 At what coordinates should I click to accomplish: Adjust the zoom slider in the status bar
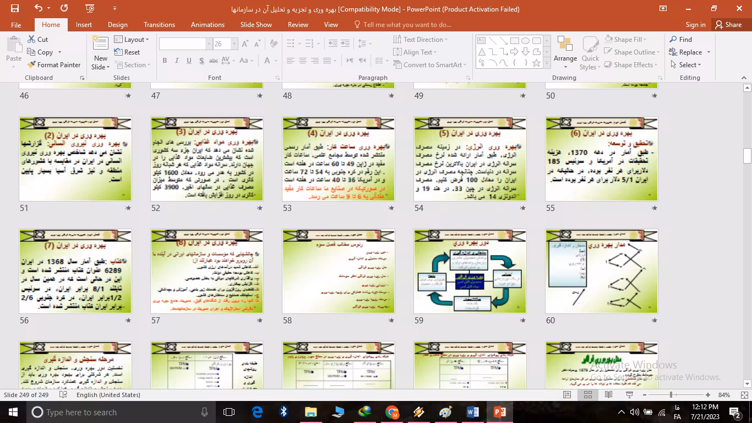click(x=671, y=395)
